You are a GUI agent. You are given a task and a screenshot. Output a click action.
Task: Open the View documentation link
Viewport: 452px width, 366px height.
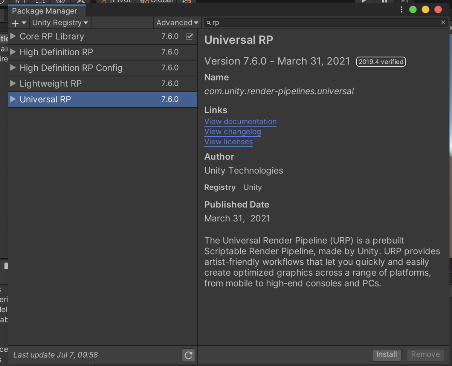pyautogui.click(x=240, y=121)
